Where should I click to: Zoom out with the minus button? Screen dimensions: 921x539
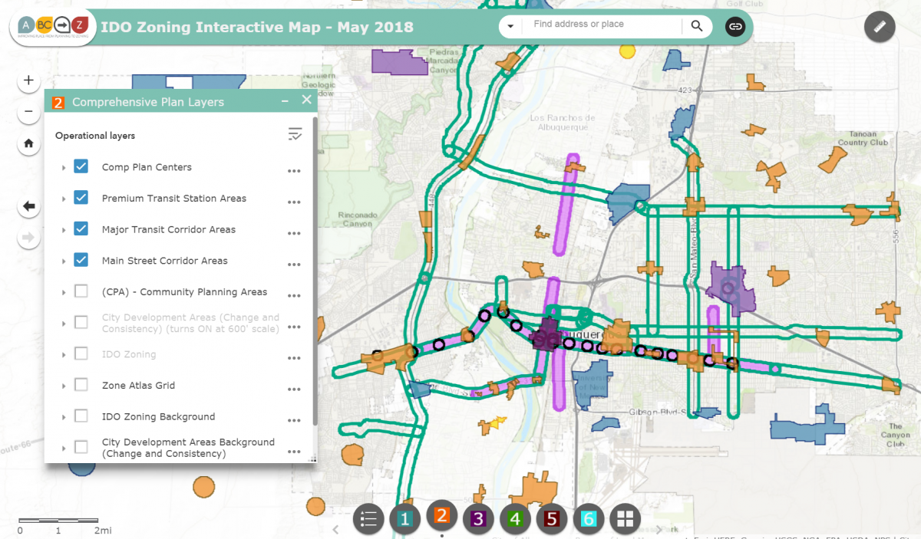[x=28, y=111]
